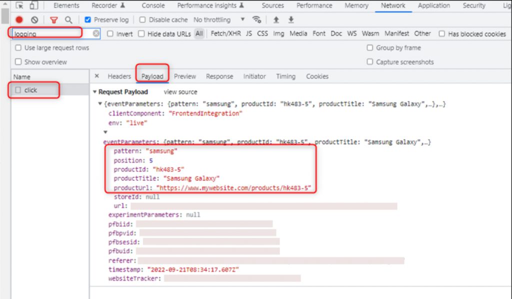Click view source link
Image resolution: width=512 pixels, height=299 pixels.
pos(180,92)
